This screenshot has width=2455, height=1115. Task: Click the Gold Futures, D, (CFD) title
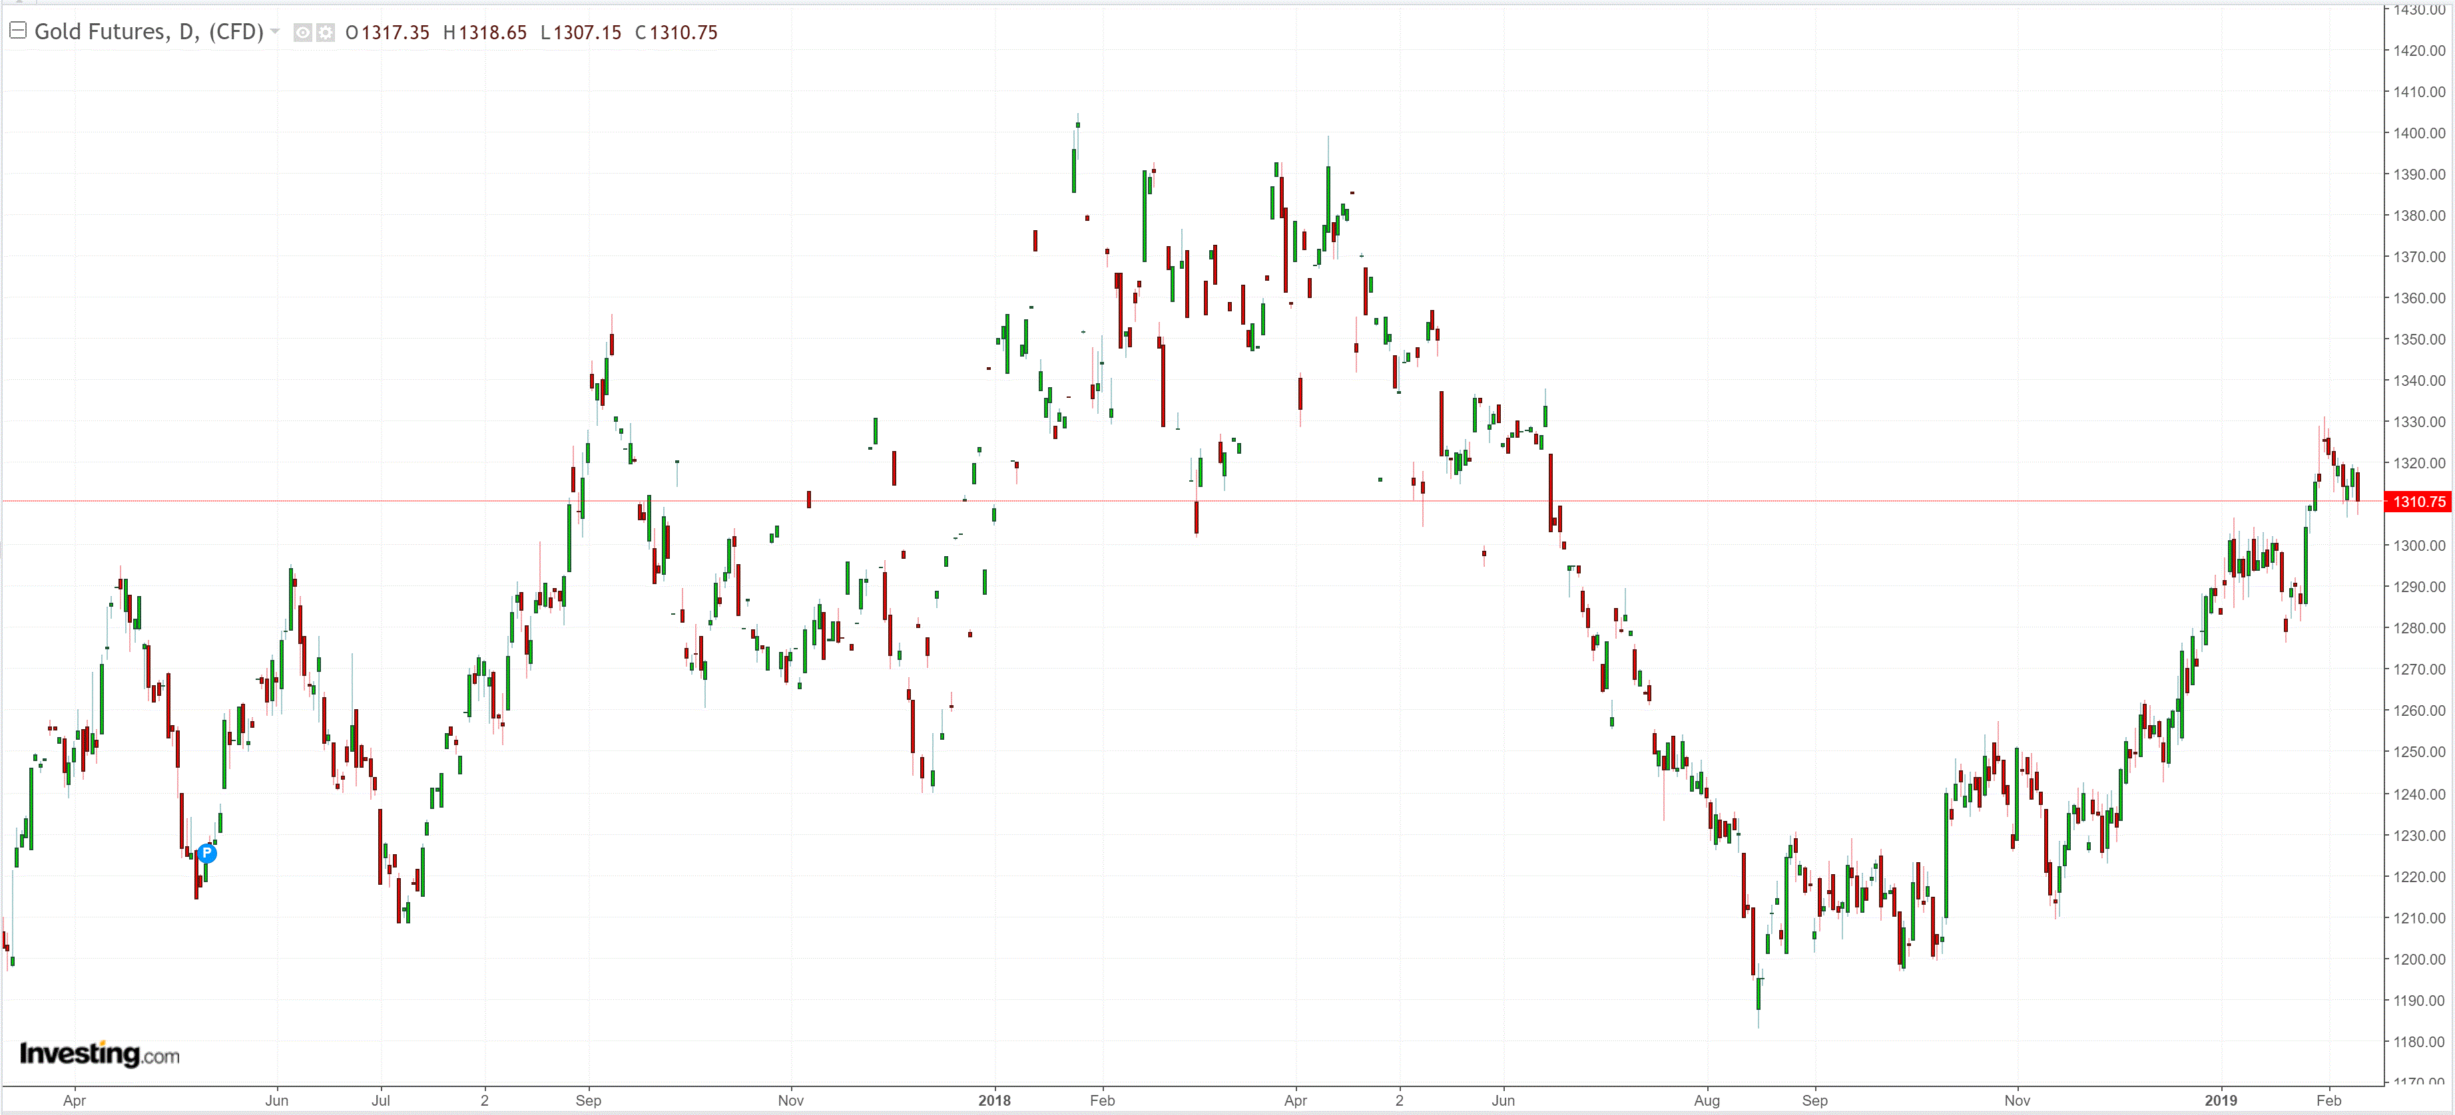pyautogui.click(x=148, y=31)
